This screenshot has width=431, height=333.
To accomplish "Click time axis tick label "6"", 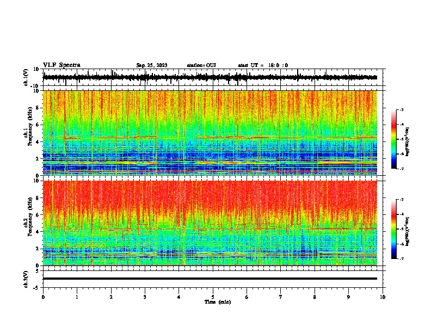I will [247, 297].
